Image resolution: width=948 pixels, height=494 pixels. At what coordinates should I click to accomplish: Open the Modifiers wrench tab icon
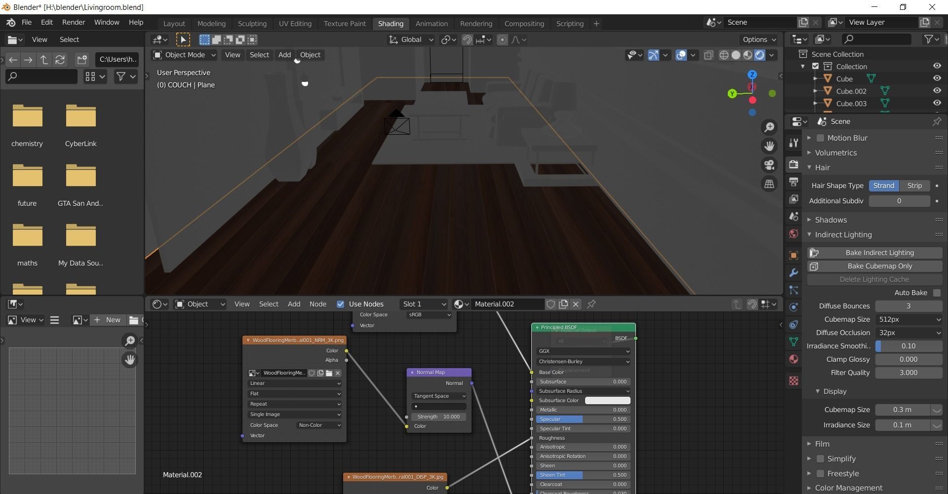pos(793,272)
